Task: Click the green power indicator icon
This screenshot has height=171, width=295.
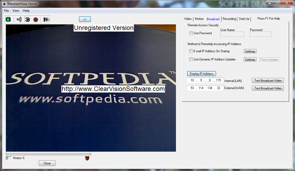Action: (x=8, y=19)
